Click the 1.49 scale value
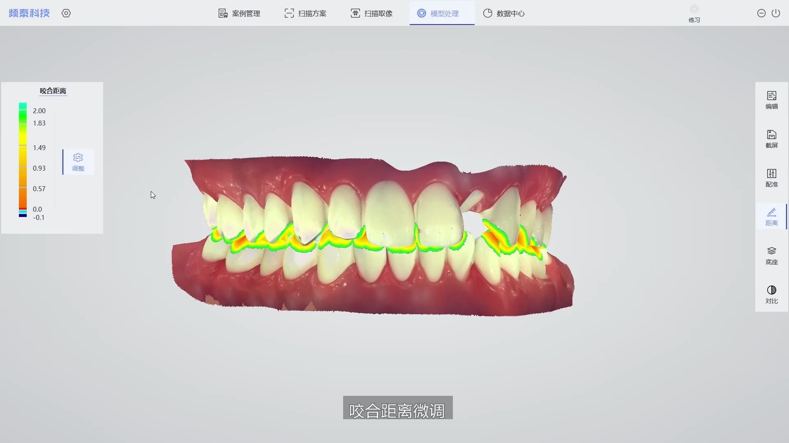Viewport: 789px width, 443px height. [x=39, y=148]
